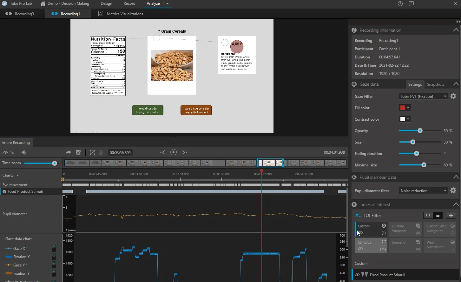Click the Time zoom slider handle

55,163
